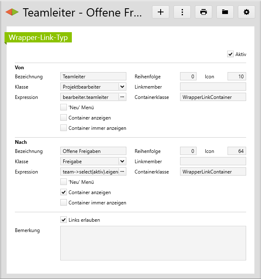Open settings via the gear icon
This screenshot has height=279, width=261.
tap(247, 12)
